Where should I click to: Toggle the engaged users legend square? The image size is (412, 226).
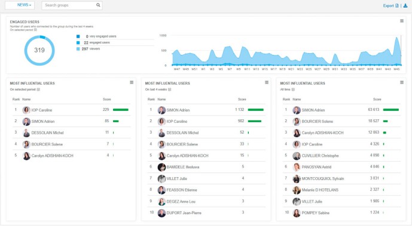coord(78,42)
